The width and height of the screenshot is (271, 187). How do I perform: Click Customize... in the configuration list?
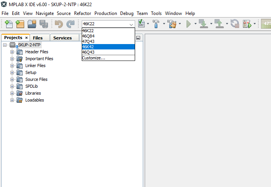coord(108,58)
